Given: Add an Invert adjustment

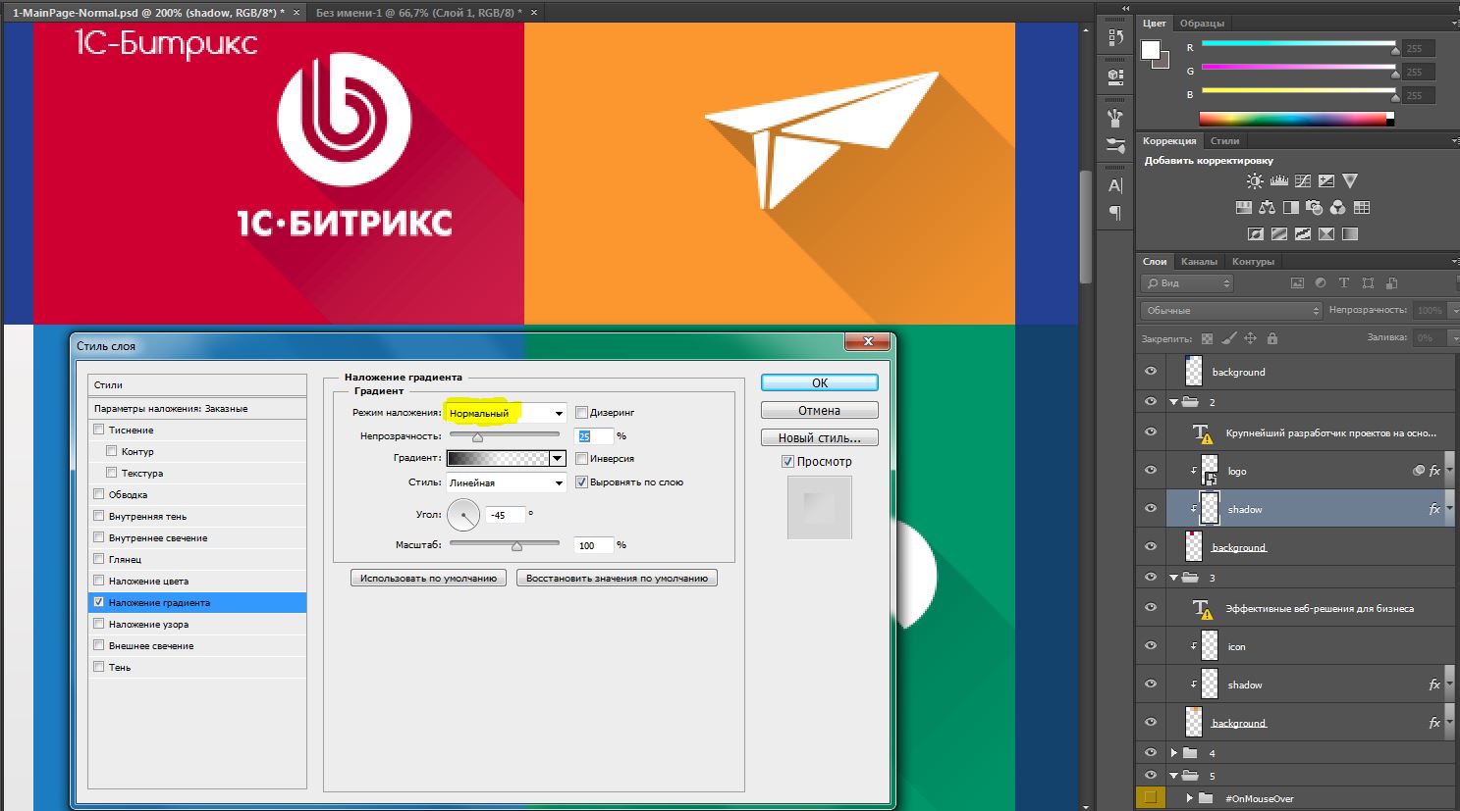Looking at the screenshot, I should [x=1255, y=234].
